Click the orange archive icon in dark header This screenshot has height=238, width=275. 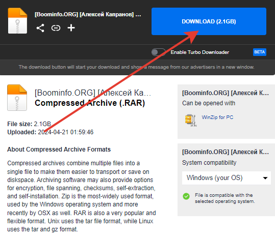tap(17, 21)
